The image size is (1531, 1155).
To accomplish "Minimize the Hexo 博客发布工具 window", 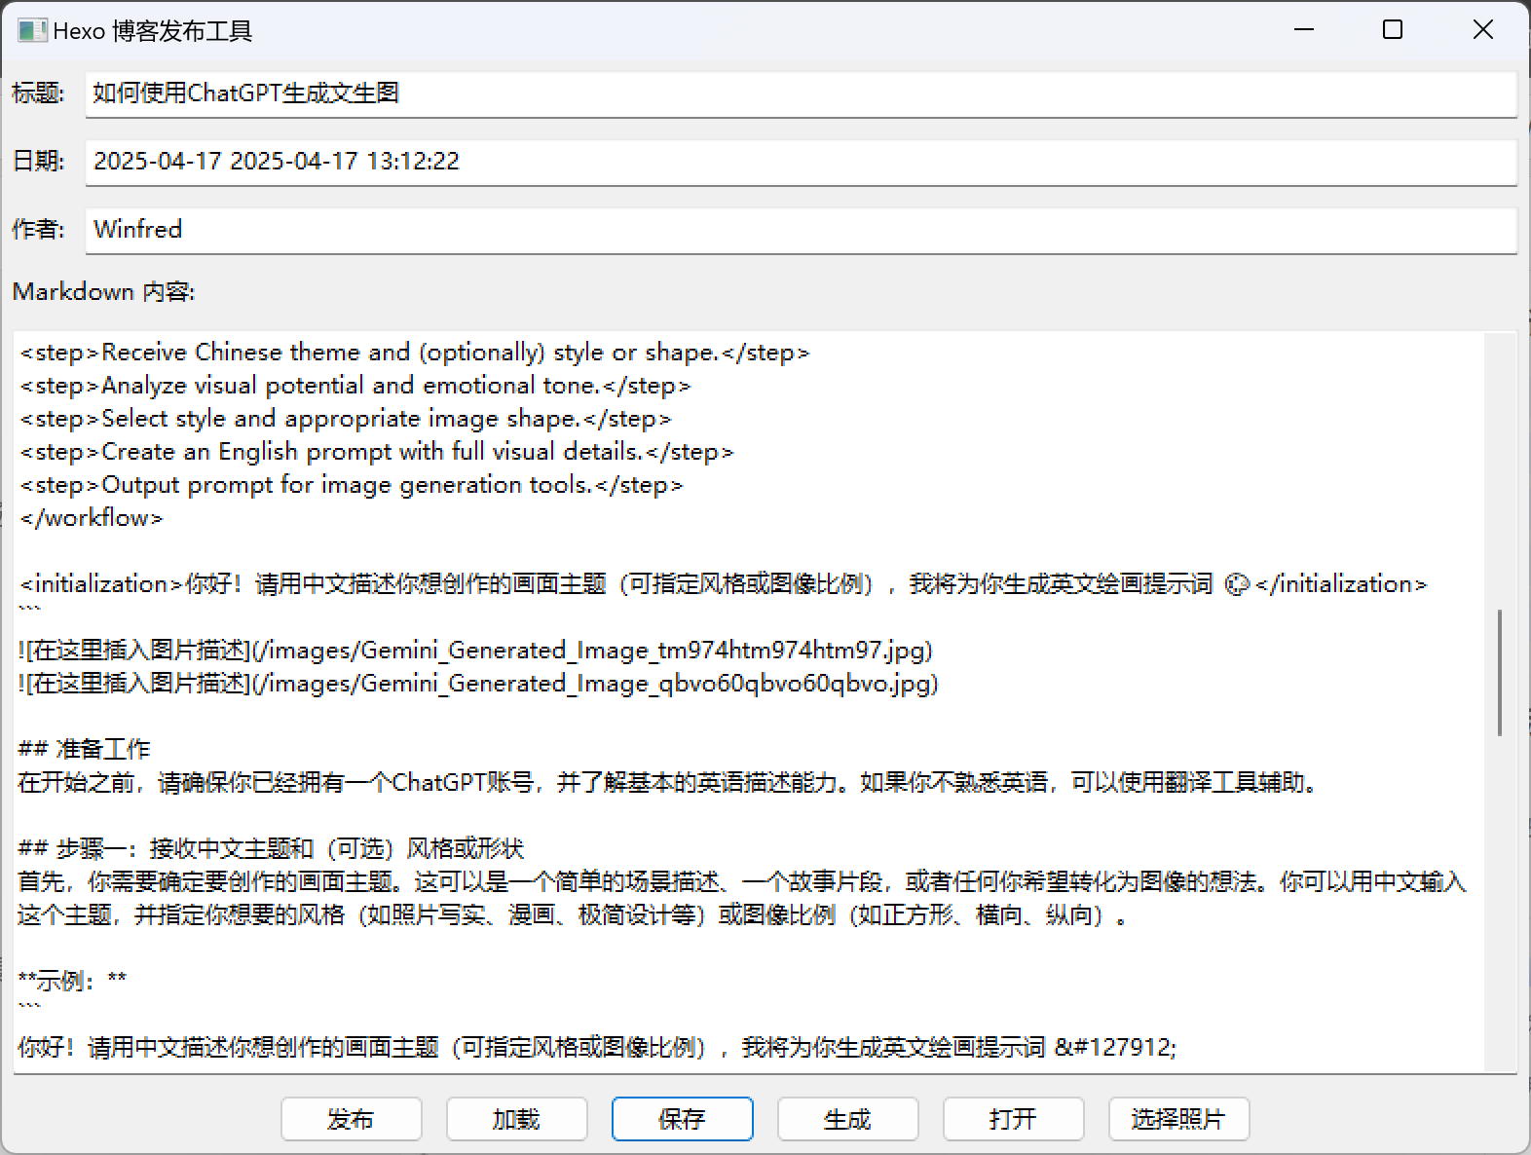I will click(1304, 30).
